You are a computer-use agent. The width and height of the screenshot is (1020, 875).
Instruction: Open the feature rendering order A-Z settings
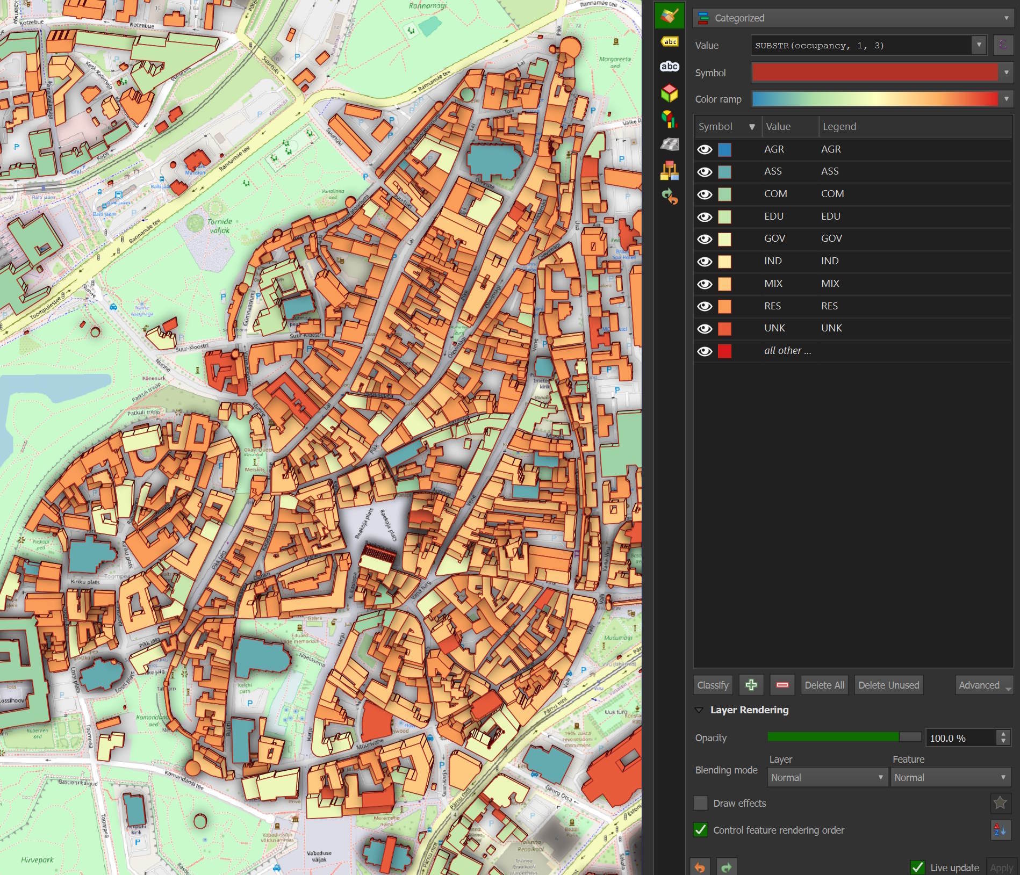(x=1000, y=830)
